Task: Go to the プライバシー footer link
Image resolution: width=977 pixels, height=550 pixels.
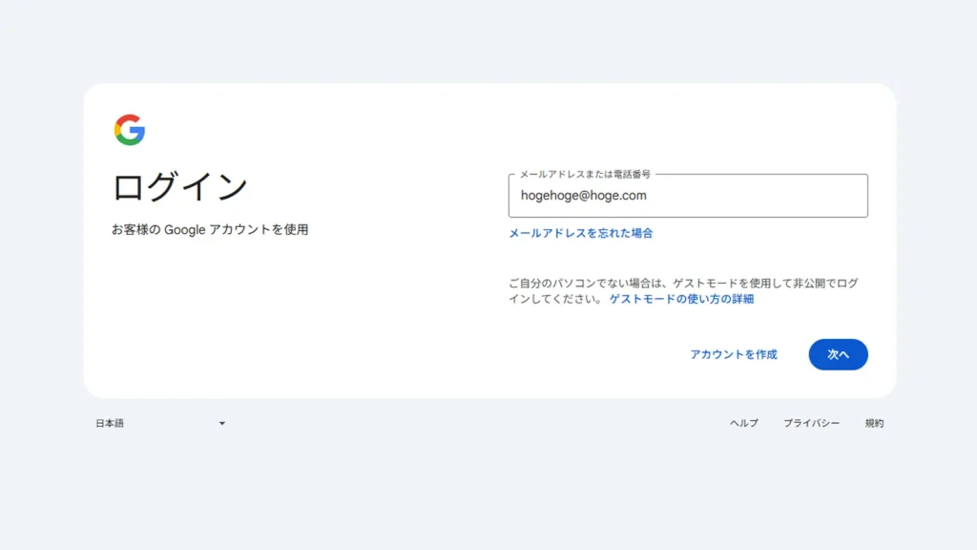Action: (811, 423)
